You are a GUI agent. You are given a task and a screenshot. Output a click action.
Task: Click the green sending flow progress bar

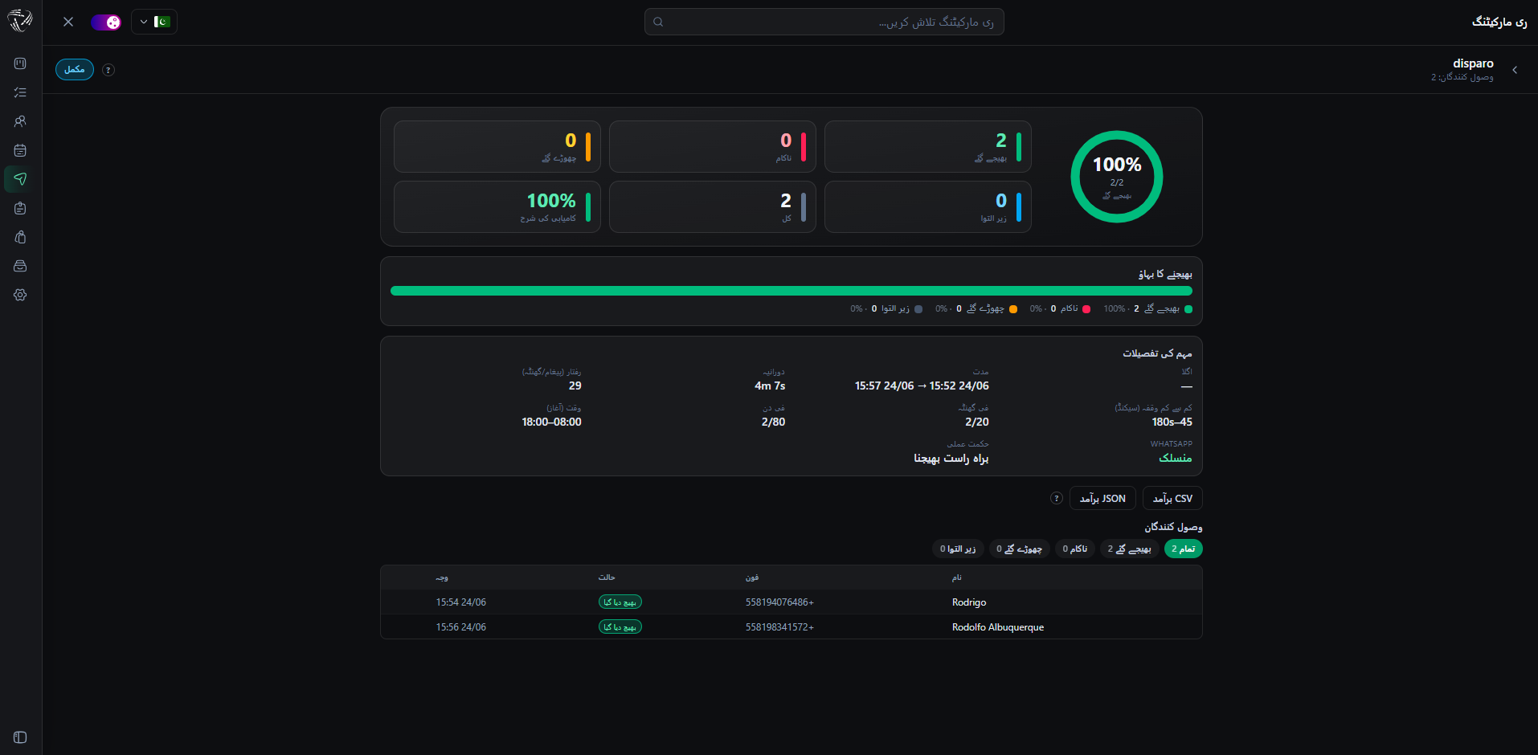(x=791, y=291)
